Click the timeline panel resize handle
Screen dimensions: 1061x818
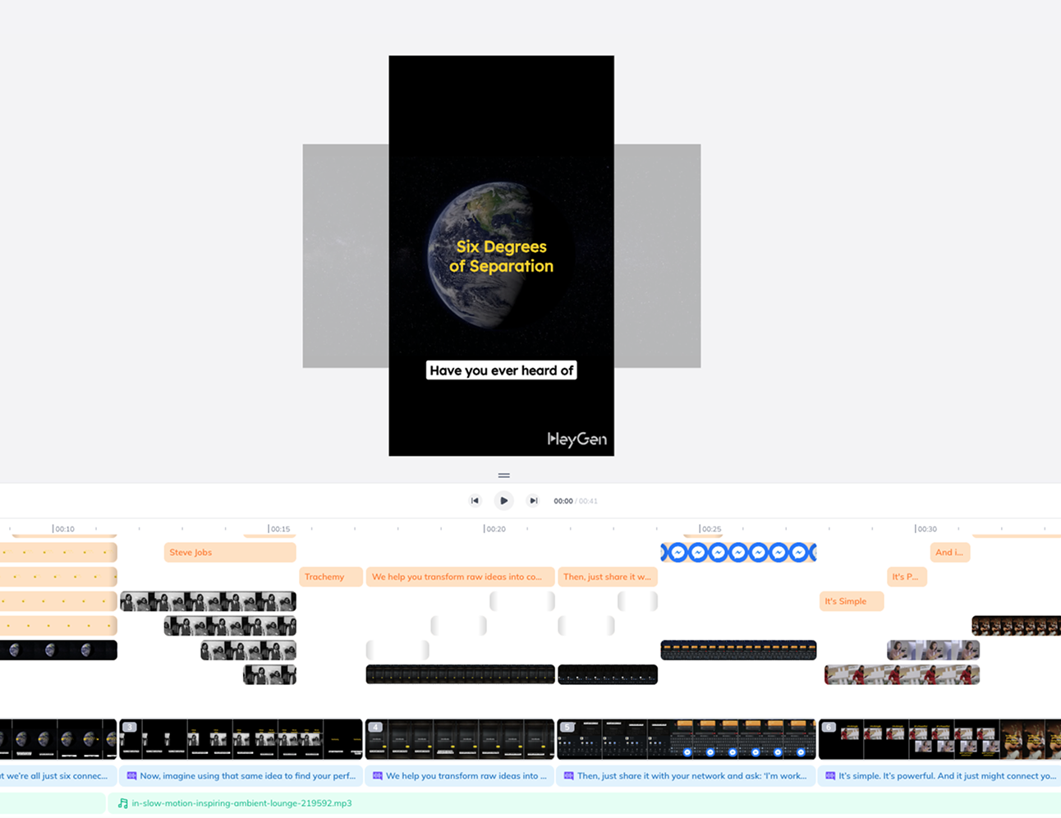(503, 476)
